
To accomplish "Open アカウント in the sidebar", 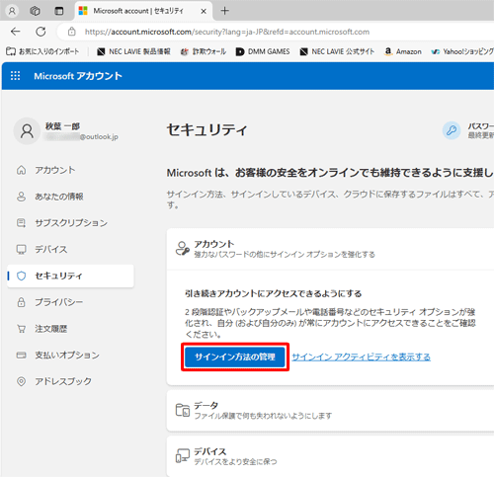I will tap(70, 170).
